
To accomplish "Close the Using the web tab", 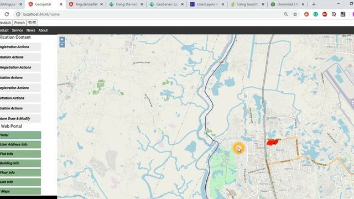I will tap(142, 4).
